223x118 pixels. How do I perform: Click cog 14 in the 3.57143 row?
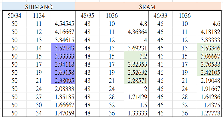(39, 48)
